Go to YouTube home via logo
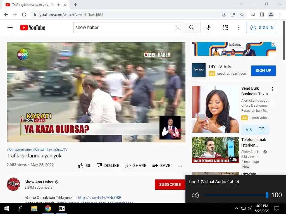The height and width of the screenshot is (214, 286). [33, 28]
